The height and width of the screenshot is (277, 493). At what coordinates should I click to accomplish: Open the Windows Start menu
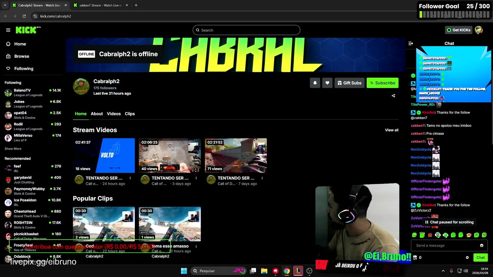tap(184, 271)
